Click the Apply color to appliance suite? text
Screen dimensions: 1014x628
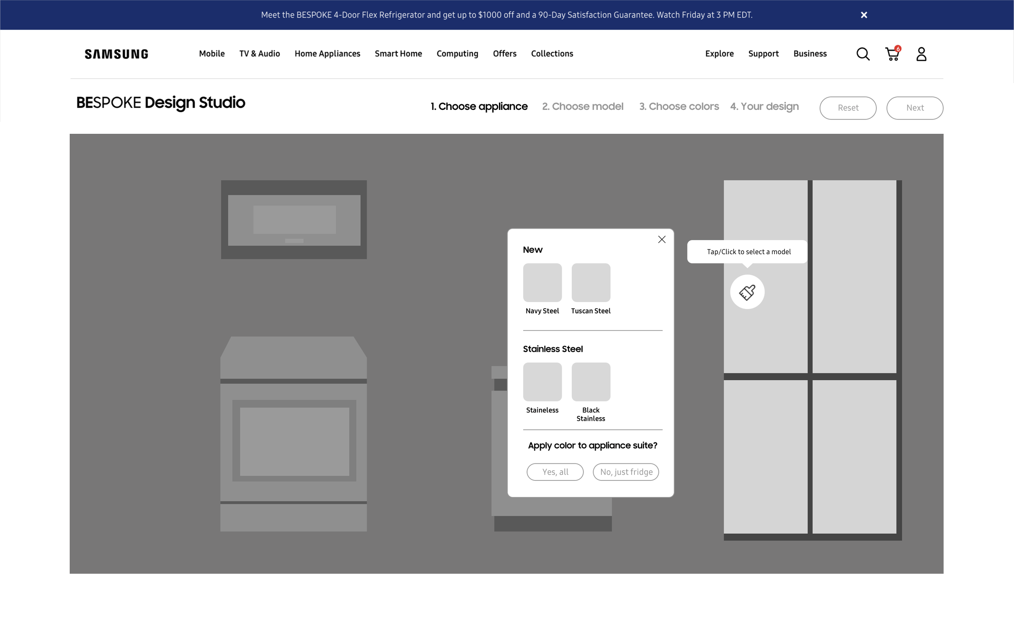tap(592, 446)
